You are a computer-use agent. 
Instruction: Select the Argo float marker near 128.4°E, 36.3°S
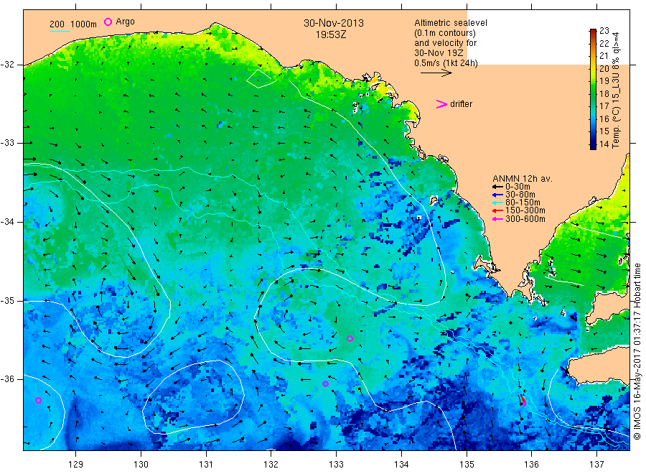click(x=38, y=400)
